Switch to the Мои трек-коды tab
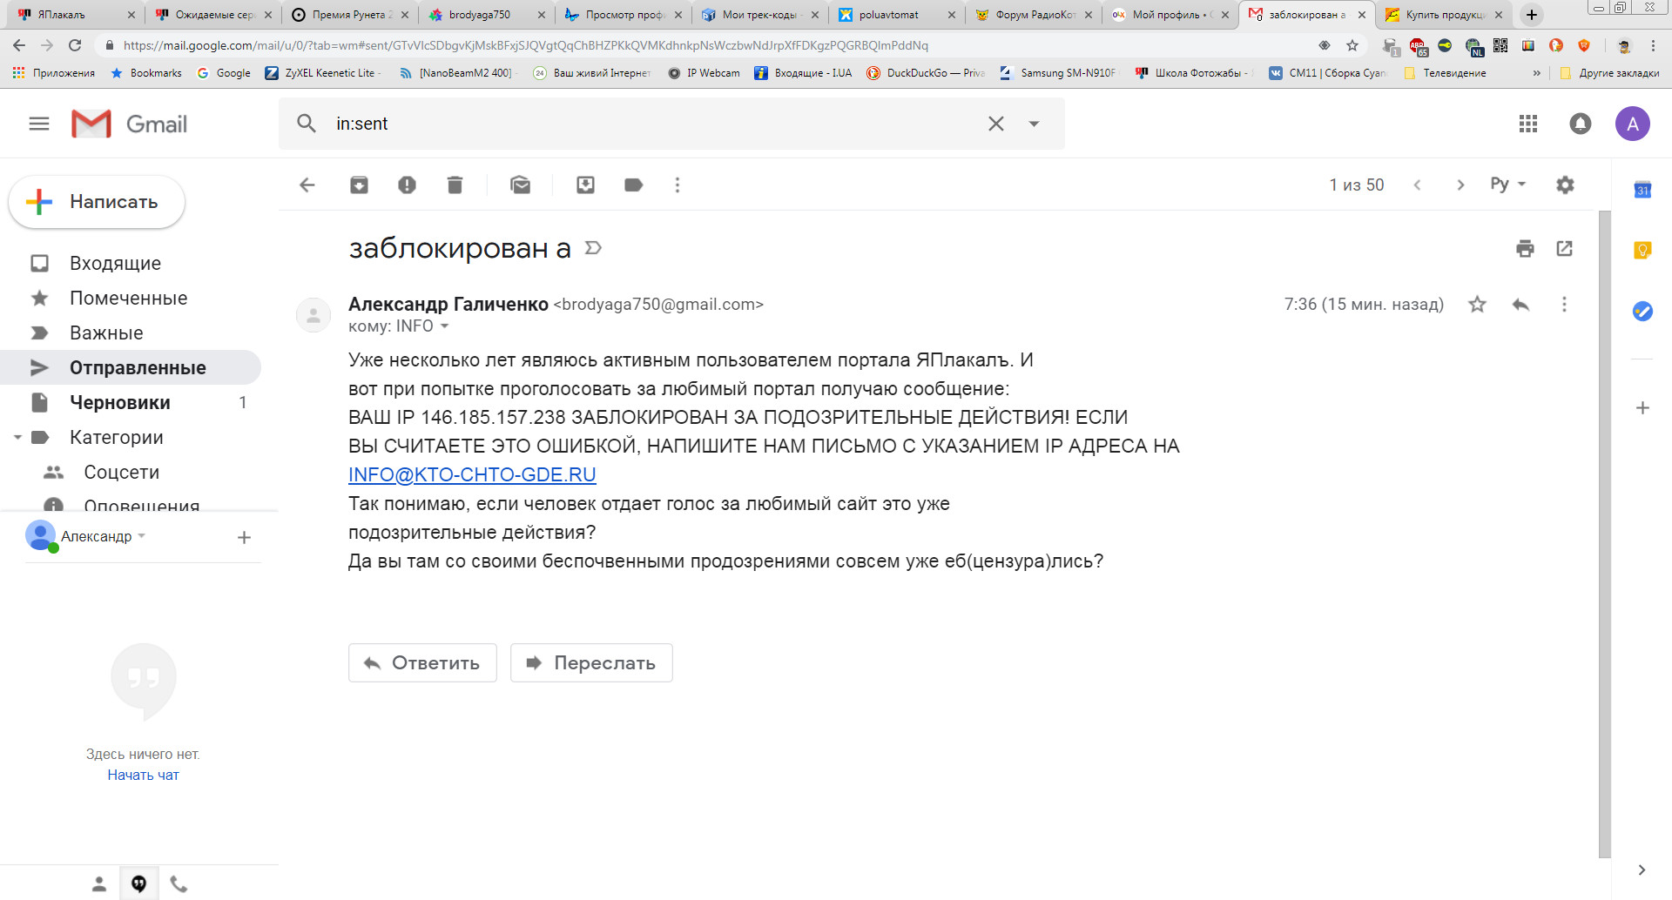This screenshot has width=1672, height=900. coord(760,15)
